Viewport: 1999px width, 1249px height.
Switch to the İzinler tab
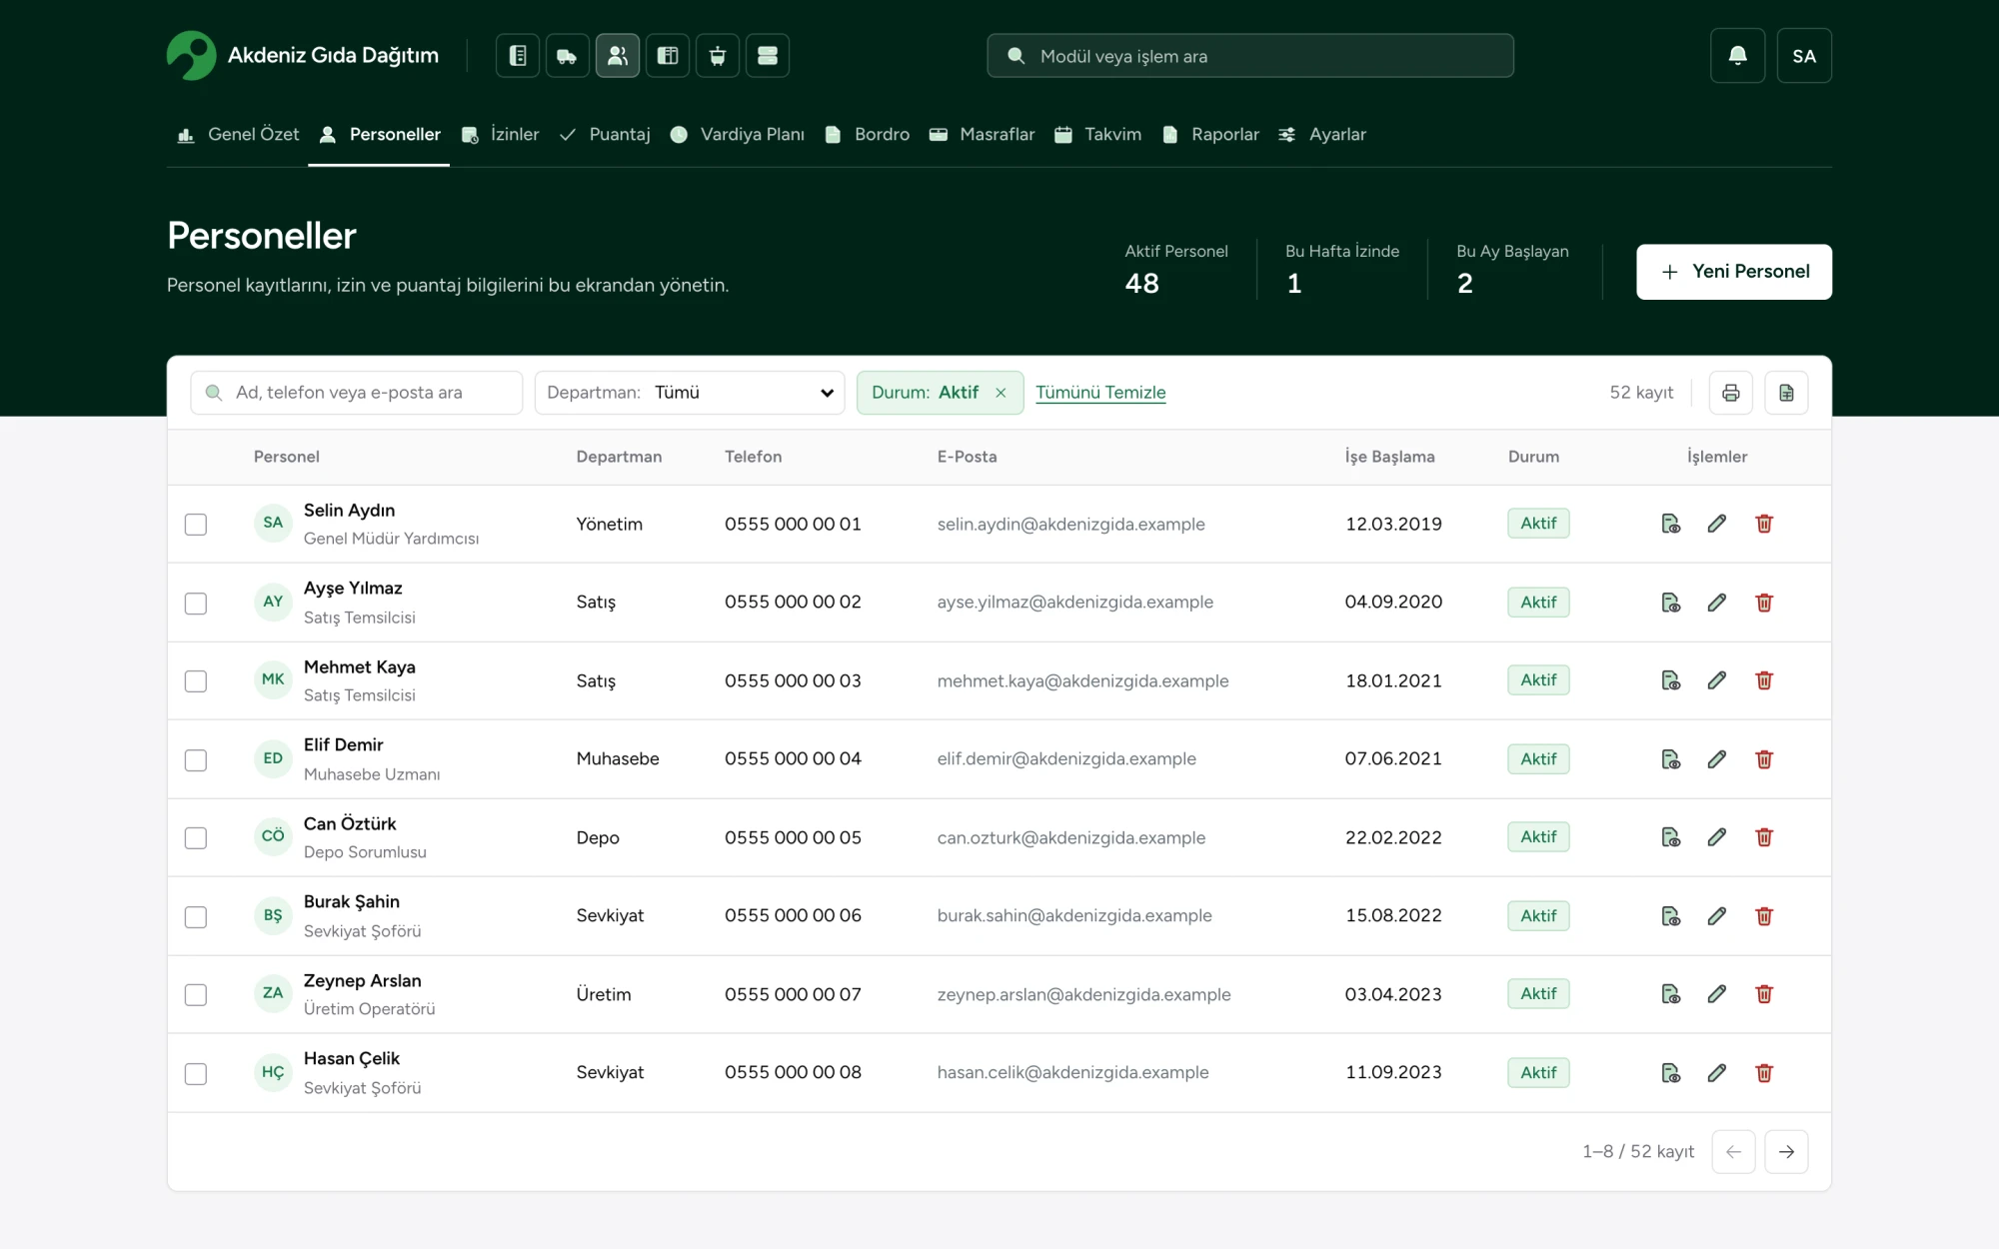pyautogui.click(x=501, y=134)
